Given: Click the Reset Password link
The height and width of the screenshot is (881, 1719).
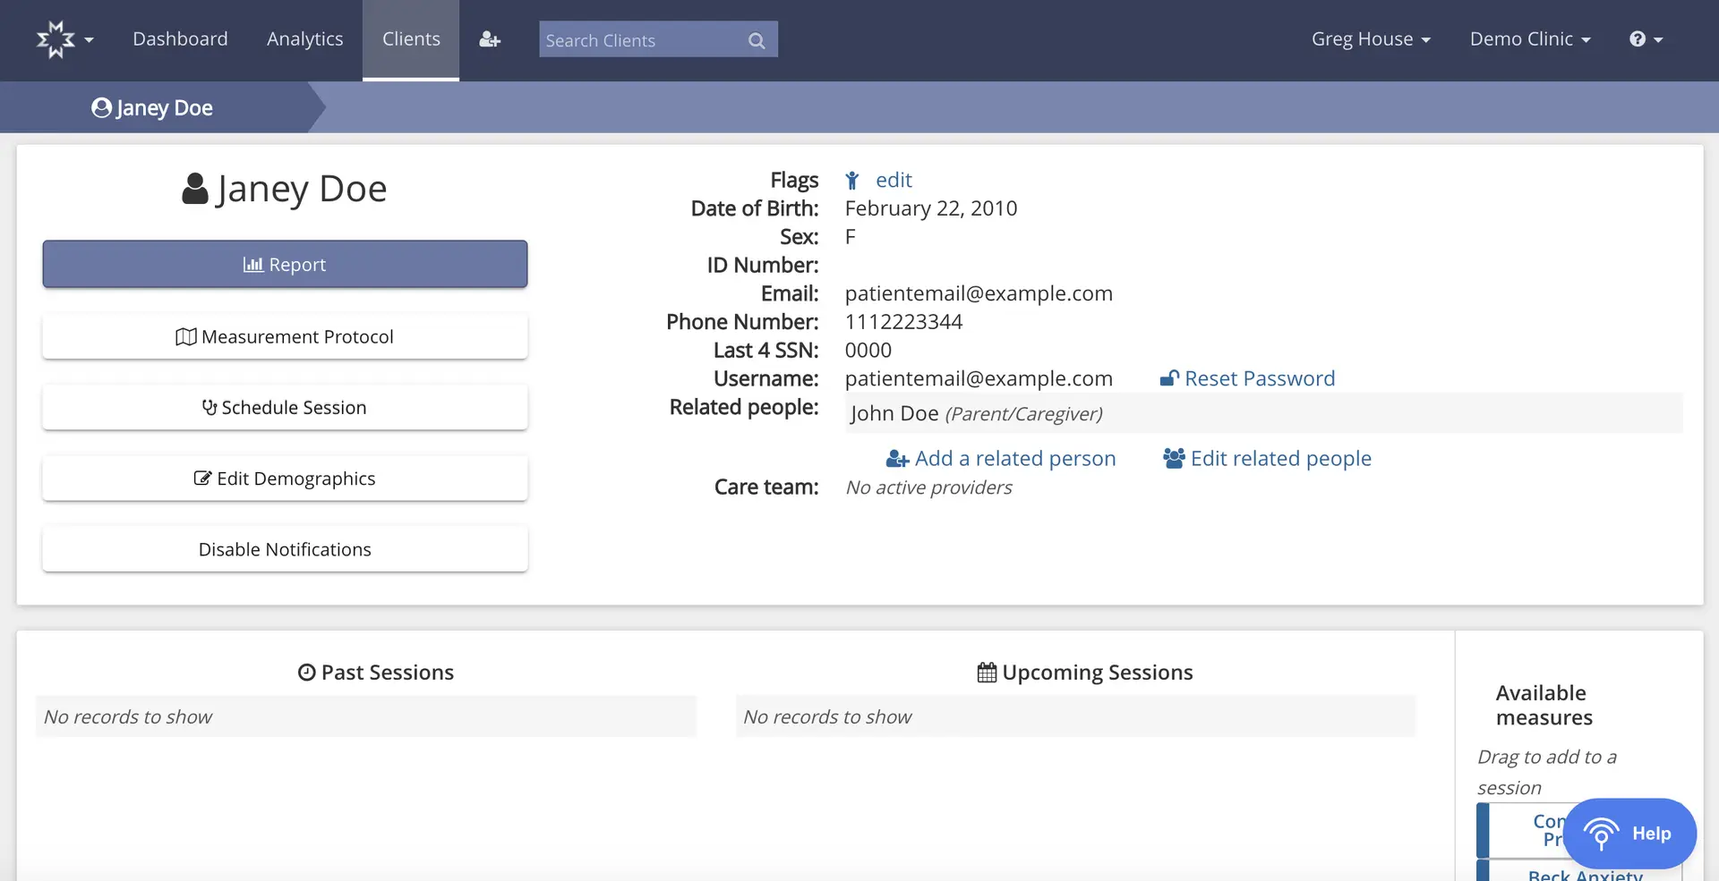Looking at the screenshot, I should tap(1259, 377).
